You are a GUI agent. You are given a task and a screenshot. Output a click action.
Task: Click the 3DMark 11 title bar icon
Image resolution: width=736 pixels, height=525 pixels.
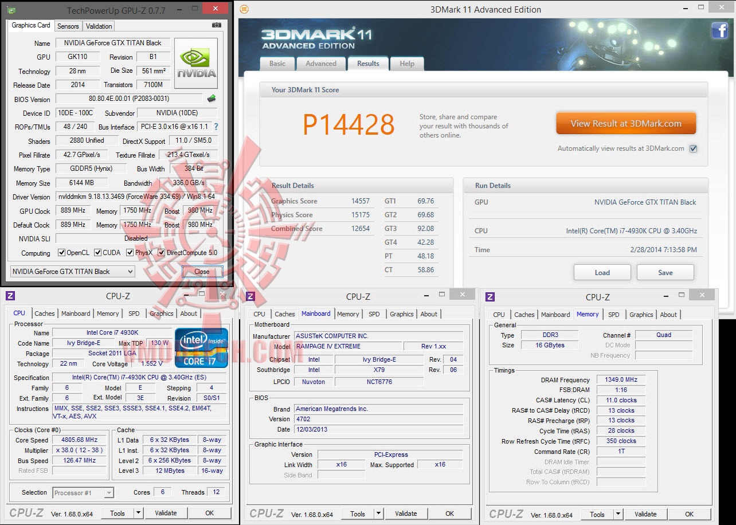pyautogui.click(x=244, y=9)
